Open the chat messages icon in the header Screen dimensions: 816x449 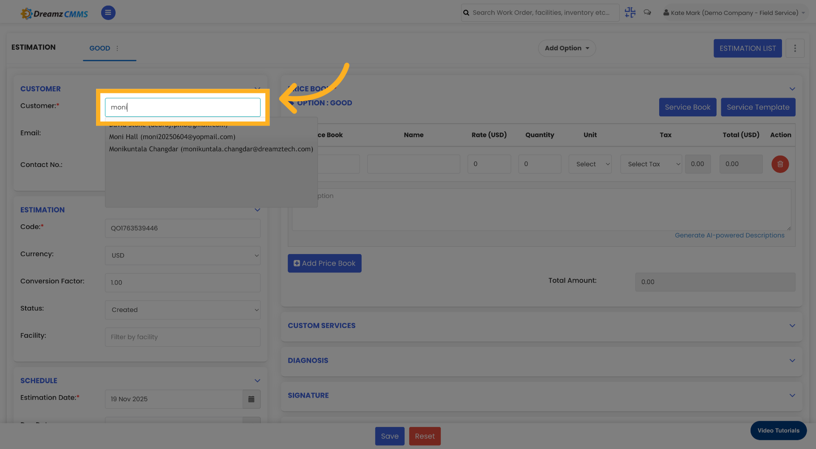647,12
